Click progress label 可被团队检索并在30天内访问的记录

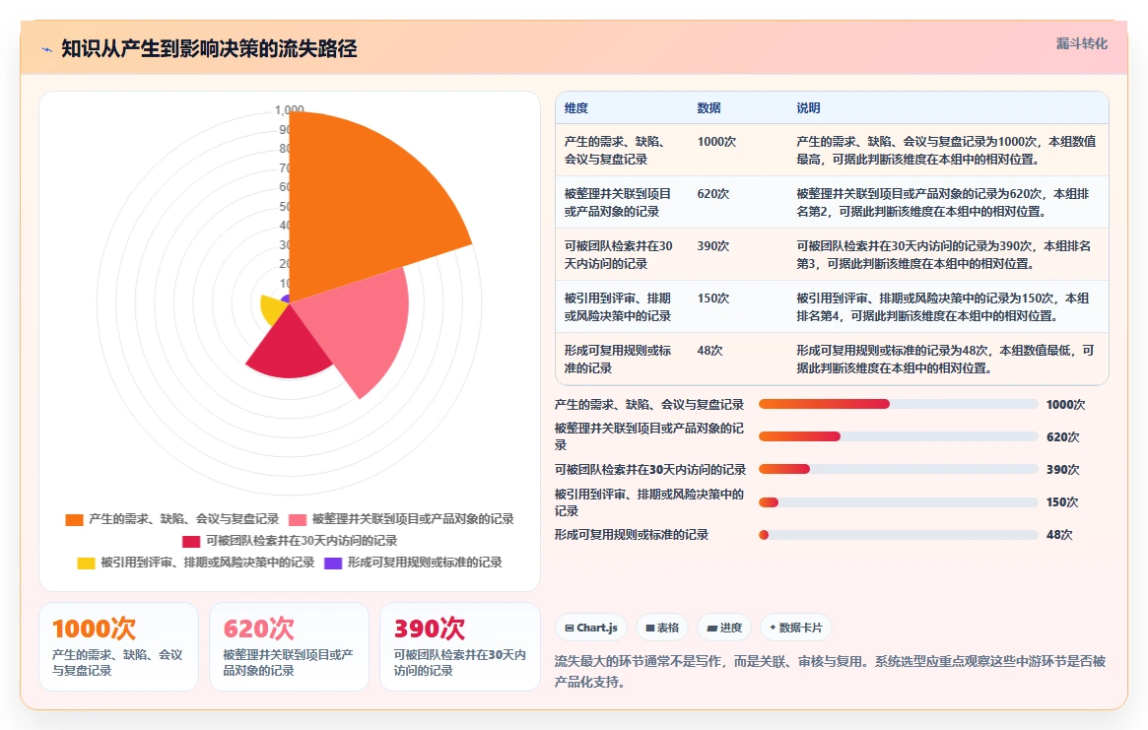(x=650, y=469)
